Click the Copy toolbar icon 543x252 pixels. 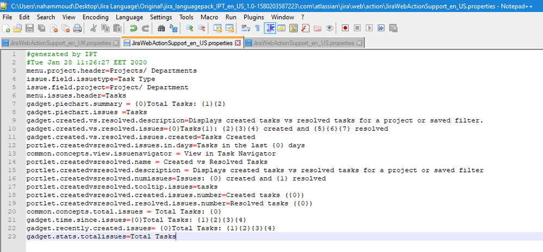pos(105,28)
